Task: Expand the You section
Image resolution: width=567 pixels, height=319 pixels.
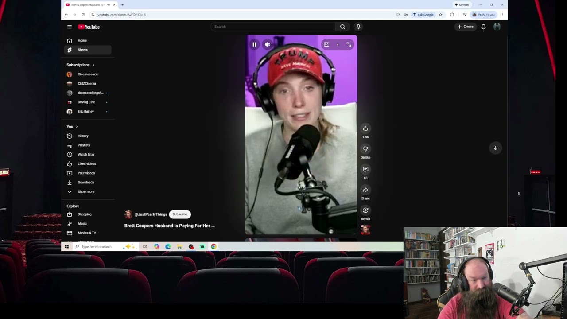Action: [x=72, y=127]
